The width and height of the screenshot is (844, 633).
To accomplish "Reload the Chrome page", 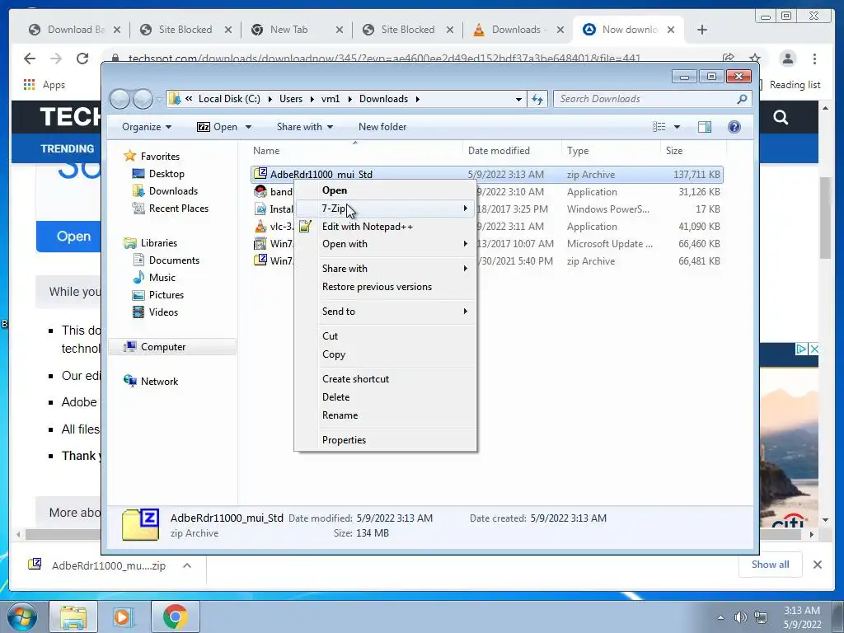I will [x=82, y=59].
